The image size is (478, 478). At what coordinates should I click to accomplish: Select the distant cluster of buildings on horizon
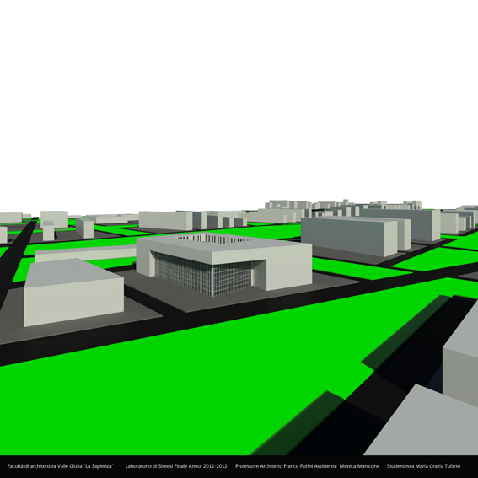343,205
